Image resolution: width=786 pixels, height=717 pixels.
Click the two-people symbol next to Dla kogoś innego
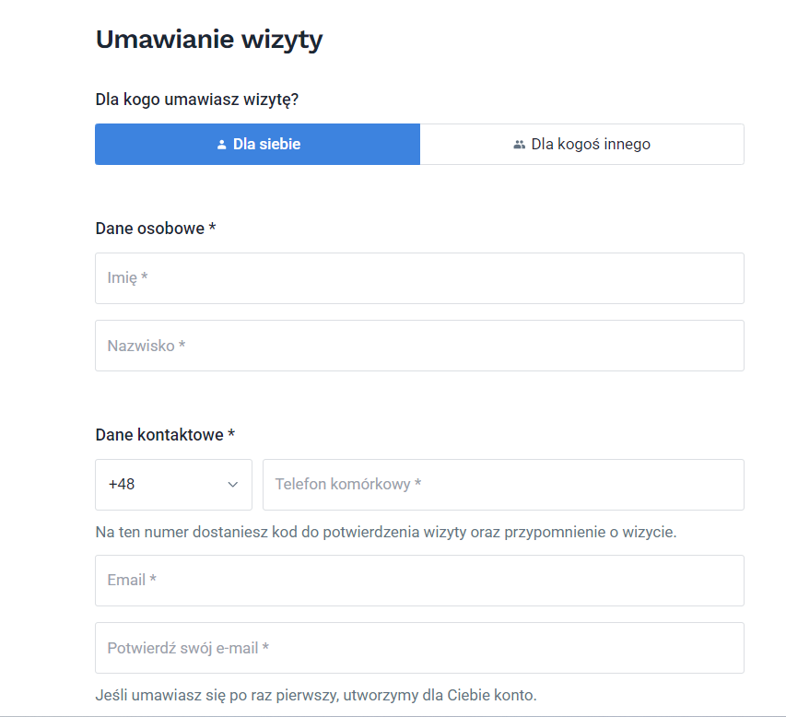(x=519, y=144)
